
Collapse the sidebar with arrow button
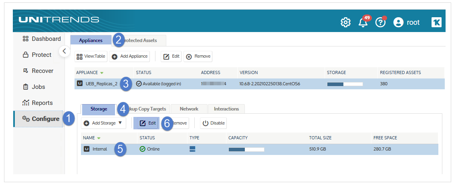[64, 51]
